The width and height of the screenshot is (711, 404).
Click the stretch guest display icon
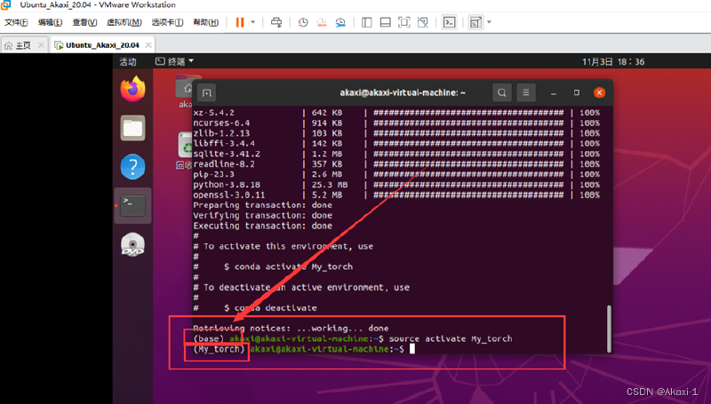[475, 22]
